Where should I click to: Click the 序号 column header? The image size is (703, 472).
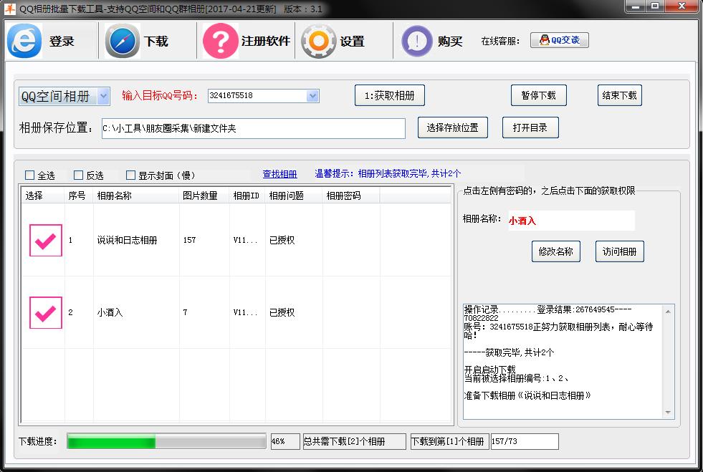pos(79,196)
